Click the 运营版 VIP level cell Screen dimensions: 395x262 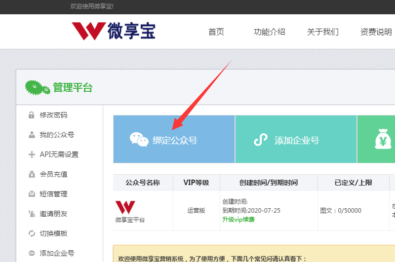coord(196,210)
